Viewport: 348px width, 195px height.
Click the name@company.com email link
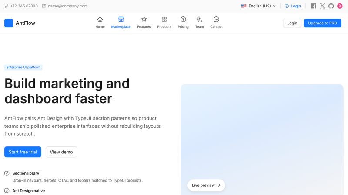(x=68, y=6)
